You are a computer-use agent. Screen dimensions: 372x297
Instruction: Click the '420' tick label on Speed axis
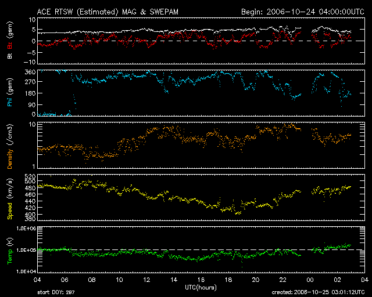30,208
